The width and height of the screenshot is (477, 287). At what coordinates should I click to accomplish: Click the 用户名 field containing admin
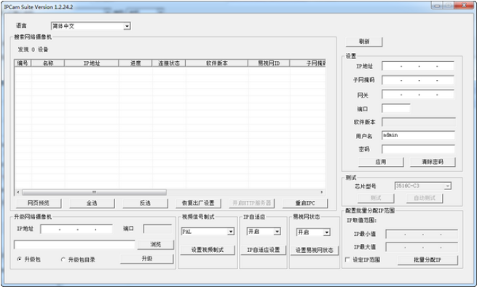[x=418, y=135]
